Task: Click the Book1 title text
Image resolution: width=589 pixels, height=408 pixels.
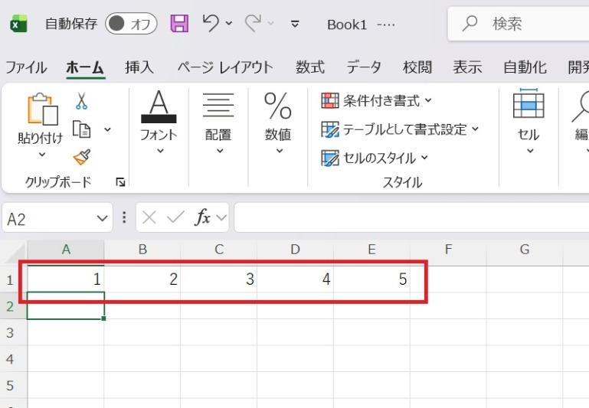Action: 347,24
